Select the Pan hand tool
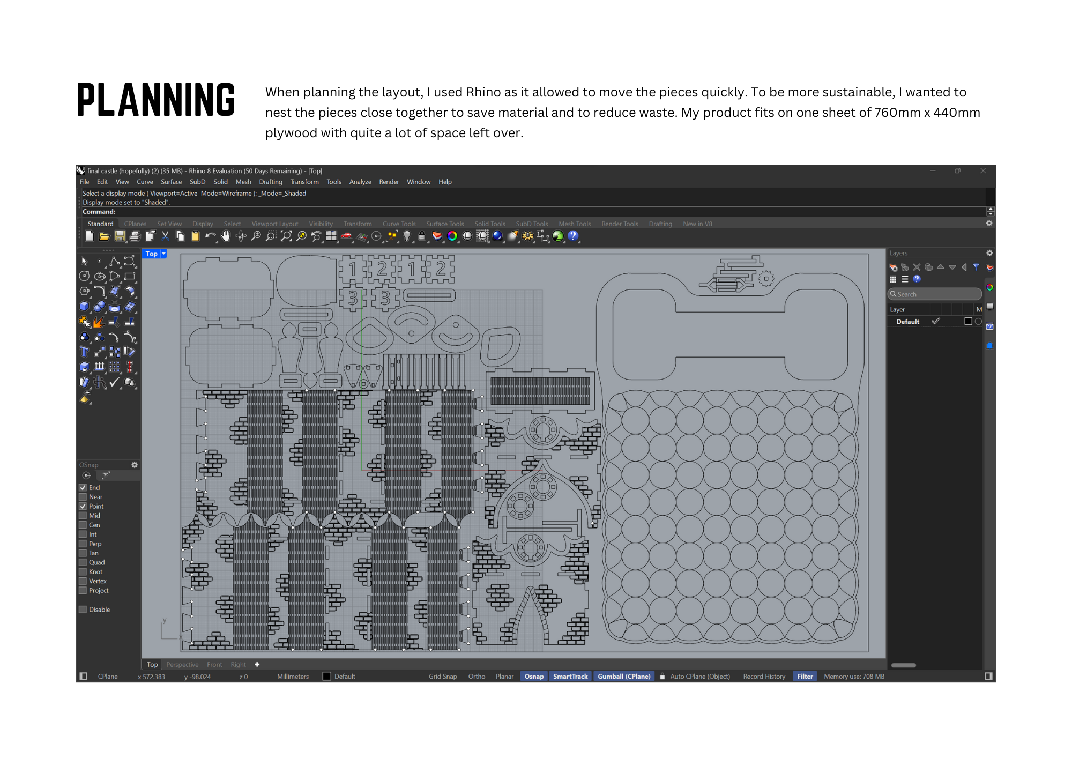Image resolution: width=1072 pixels, height=758 pixels. (226, 236)
